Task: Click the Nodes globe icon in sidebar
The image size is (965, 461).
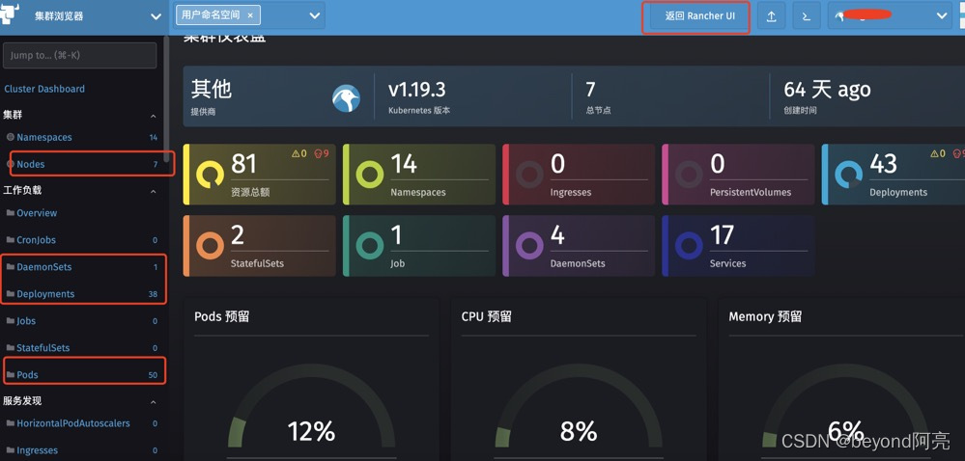Action: 10,164
